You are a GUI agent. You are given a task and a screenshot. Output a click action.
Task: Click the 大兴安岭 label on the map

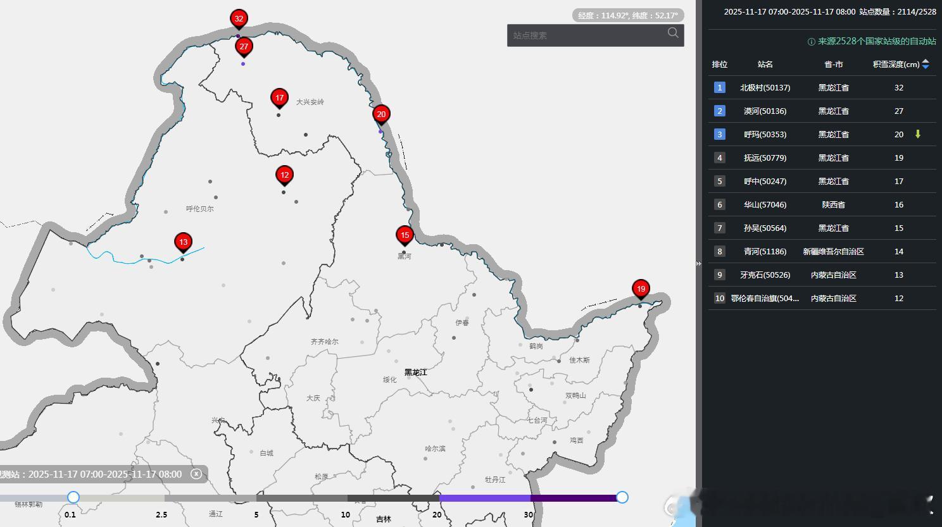310,102
